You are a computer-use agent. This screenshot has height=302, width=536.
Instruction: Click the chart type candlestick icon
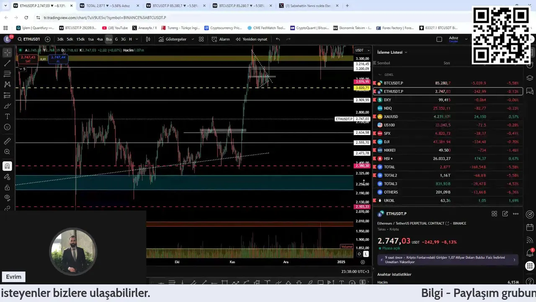click(x=148, y=39)
